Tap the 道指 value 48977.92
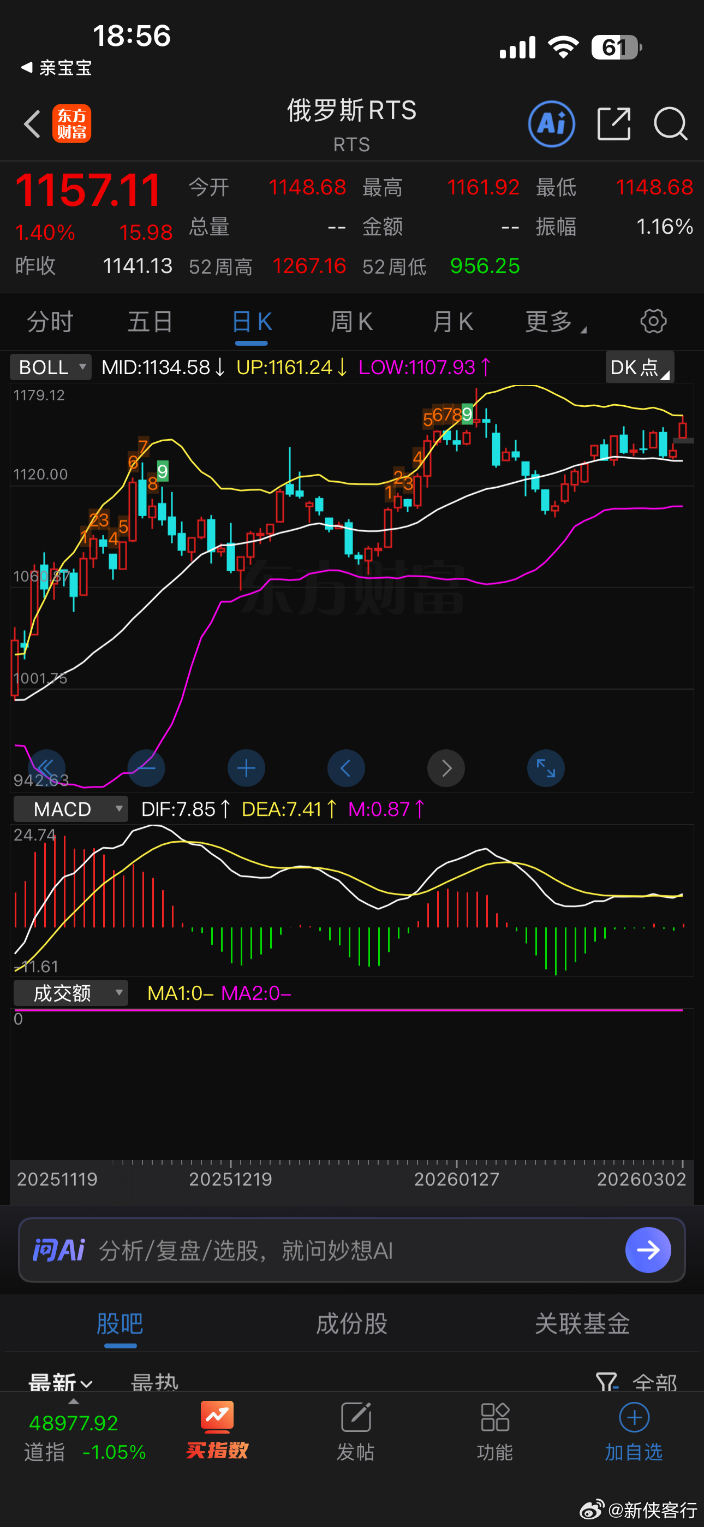This screenshot has height=1527, width=704. [74, 1423]
